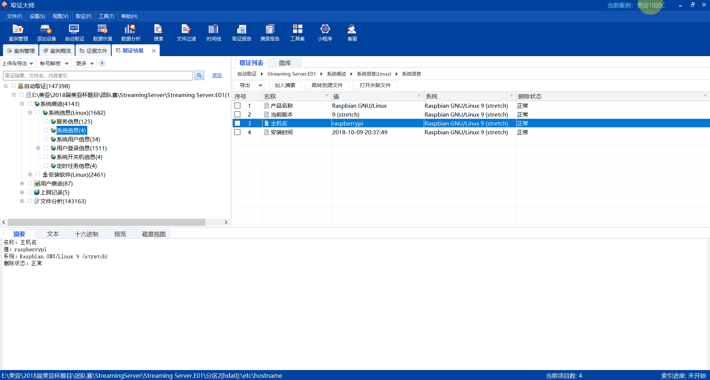The width and height of the screenshot is (710, 380).
Task: Open the 搜索 toolbar tool
Action: 158,32
